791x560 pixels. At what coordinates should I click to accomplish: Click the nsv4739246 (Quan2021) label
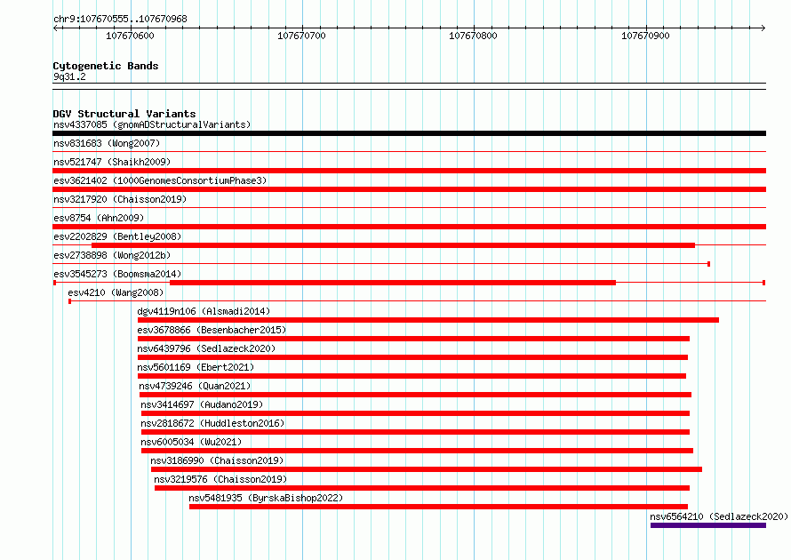(195, 386)
